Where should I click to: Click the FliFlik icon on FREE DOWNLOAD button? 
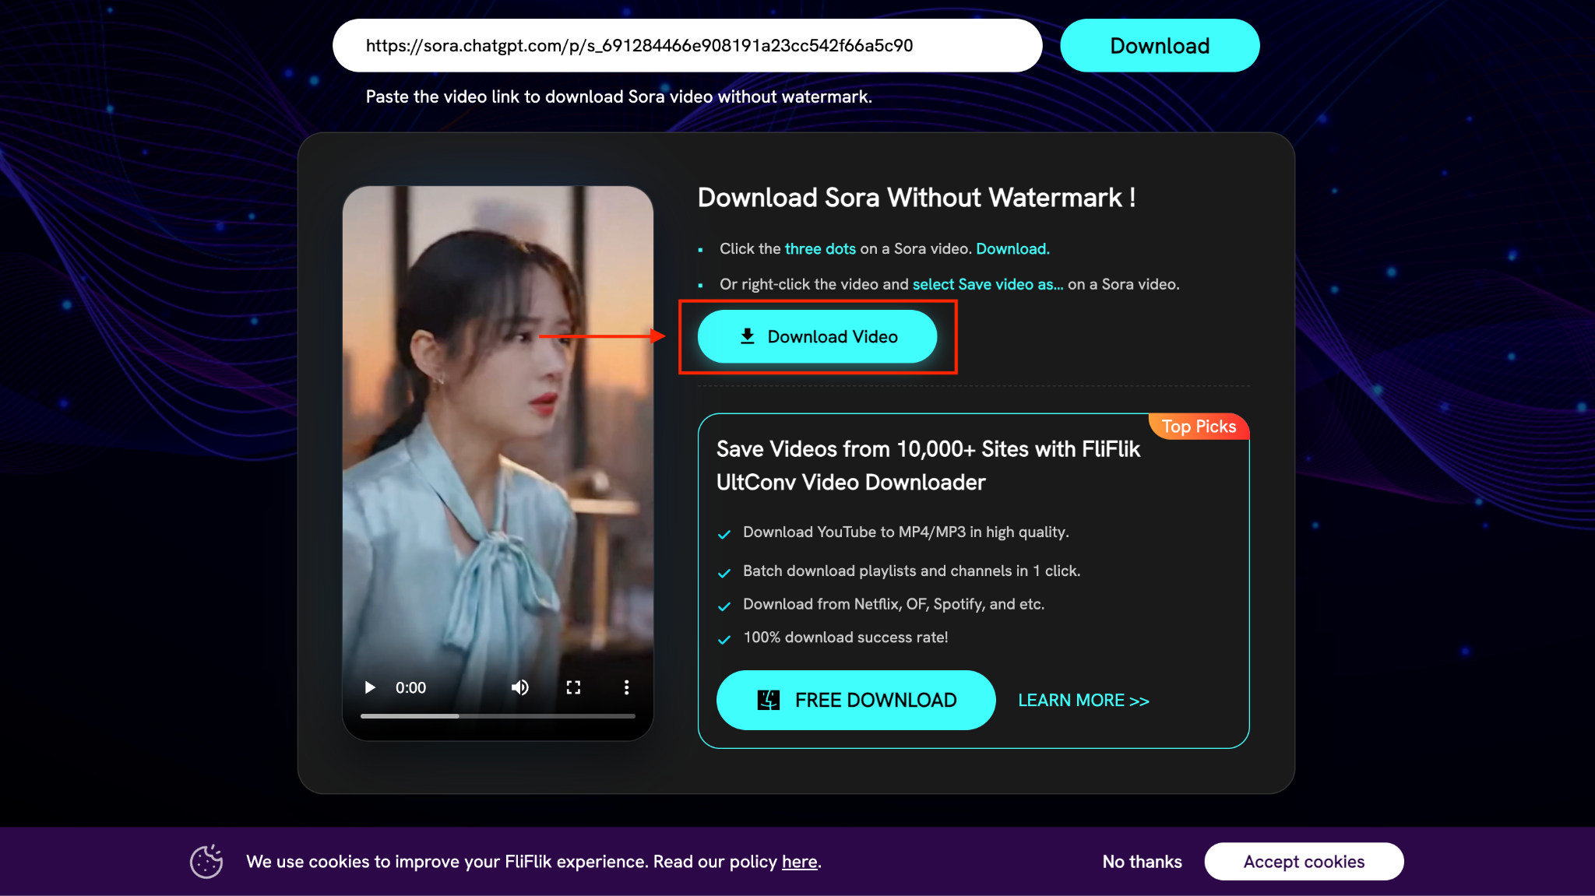767,700
